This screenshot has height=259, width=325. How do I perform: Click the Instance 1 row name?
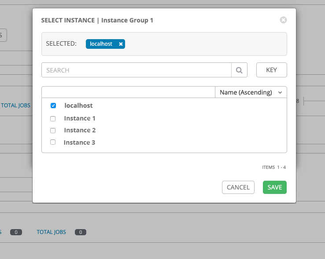80,118
